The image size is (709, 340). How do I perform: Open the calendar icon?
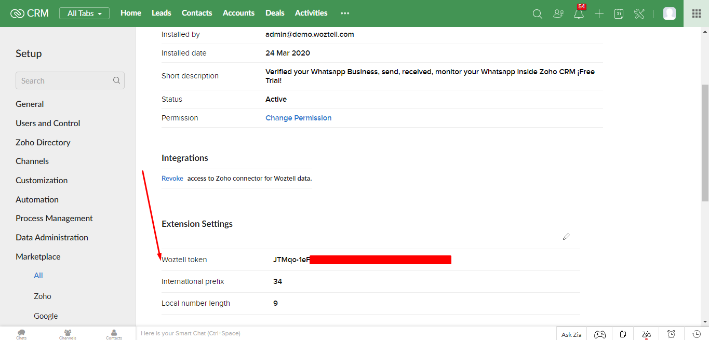pyautogui.click(x=619, y=14)
